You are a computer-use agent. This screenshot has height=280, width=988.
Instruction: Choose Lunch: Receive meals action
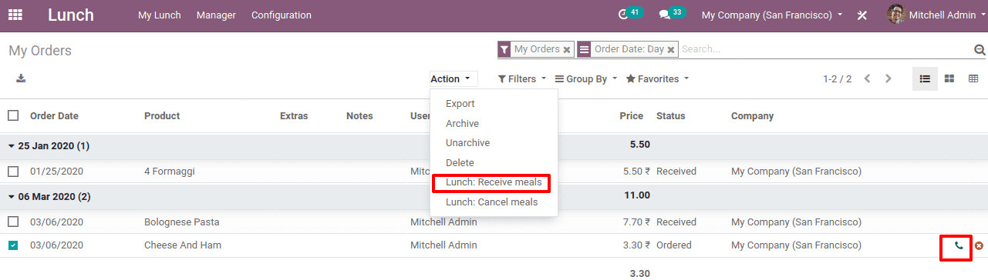point(494,183)
